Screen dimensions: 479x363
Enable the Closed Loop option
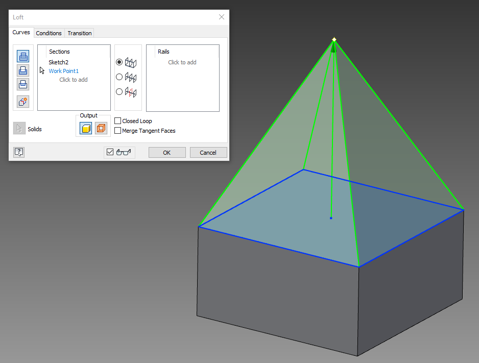coord(117,121)
